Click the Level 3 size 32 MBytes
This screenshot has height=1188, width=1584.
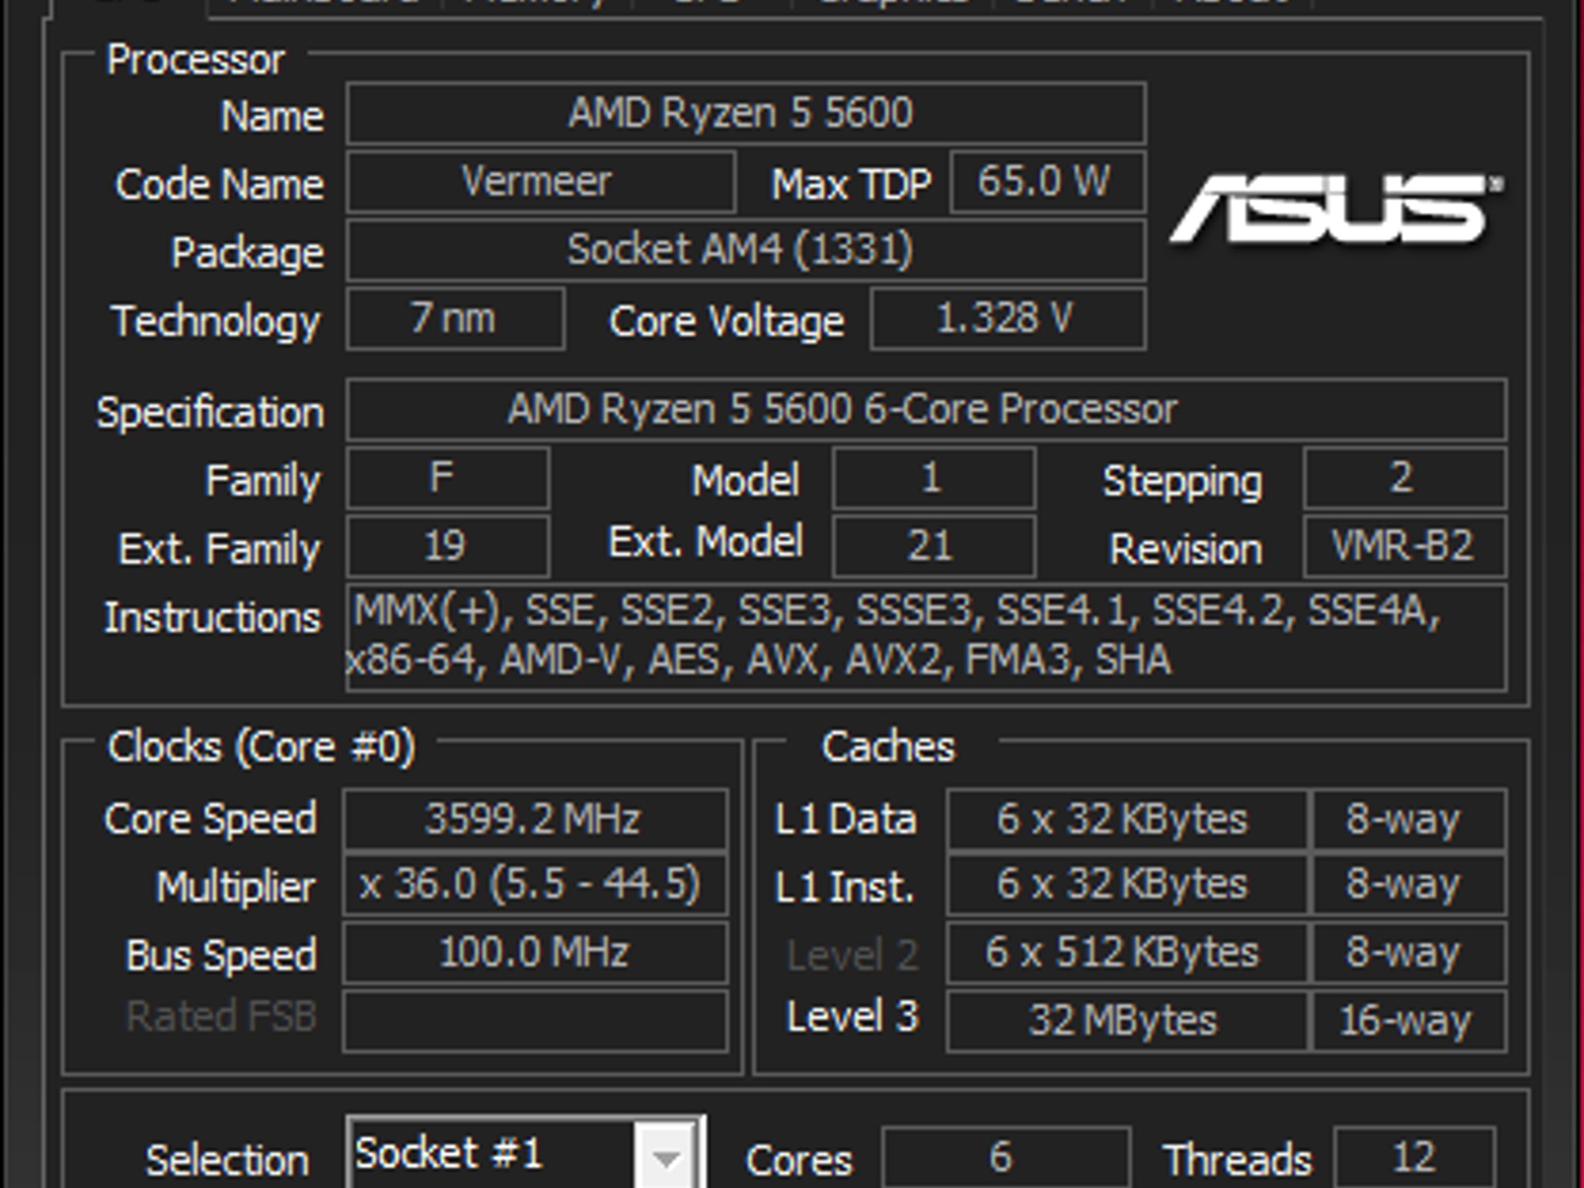click(x=1126, y=1021)
